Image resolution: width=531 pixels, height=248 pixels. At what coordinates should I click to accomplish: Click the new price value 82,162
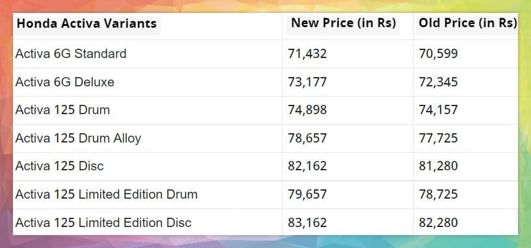point(307,166)
